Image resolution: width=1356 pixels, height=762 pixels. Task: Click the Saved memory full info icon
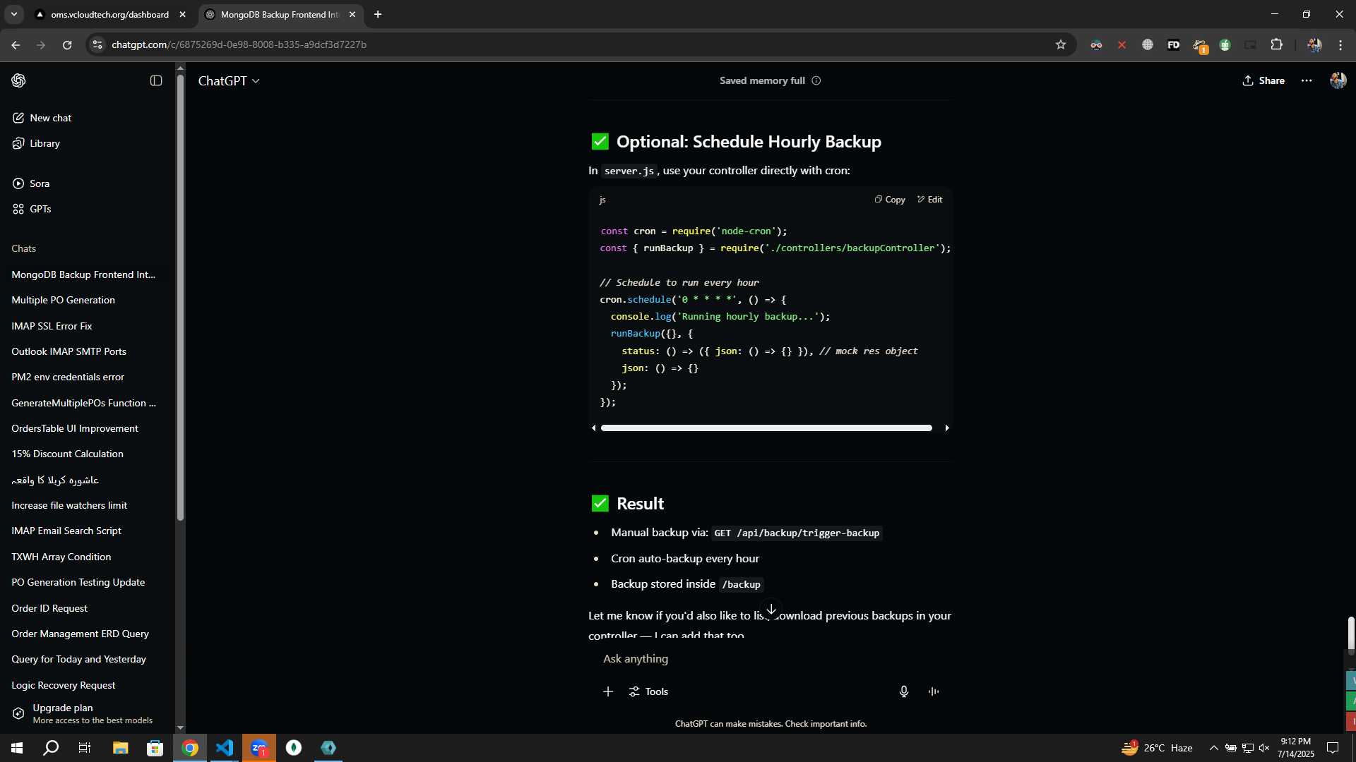[816, 80]
